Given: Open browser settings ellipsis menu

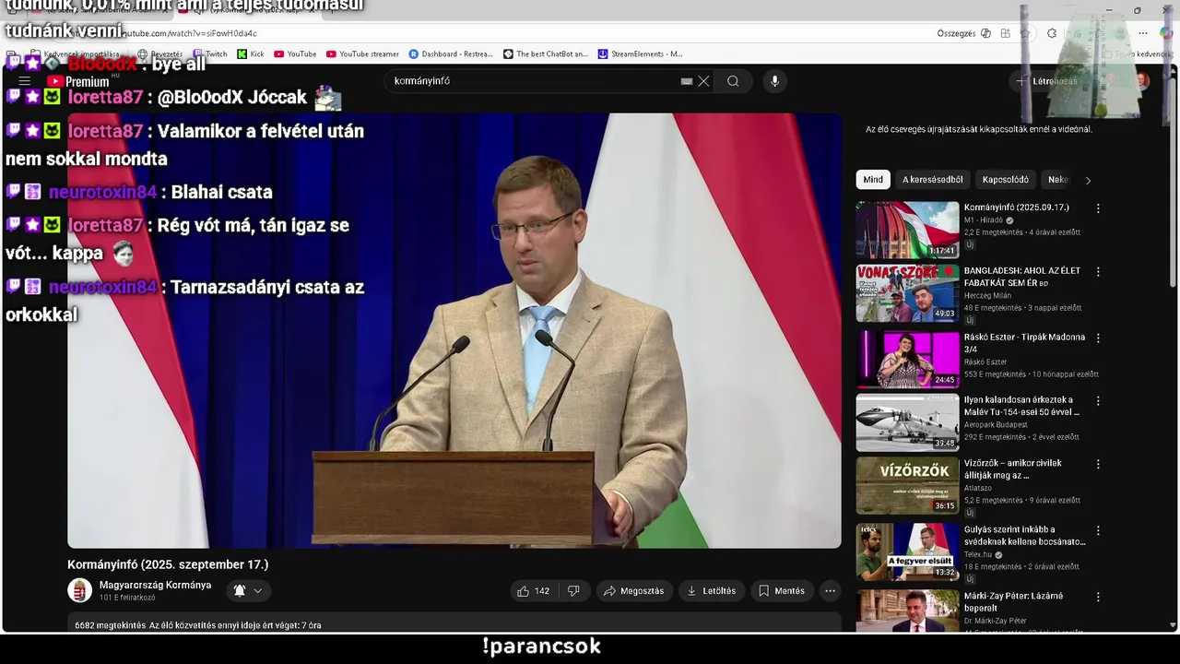Looking at the screenshot, I should [x=1142, y=33].
